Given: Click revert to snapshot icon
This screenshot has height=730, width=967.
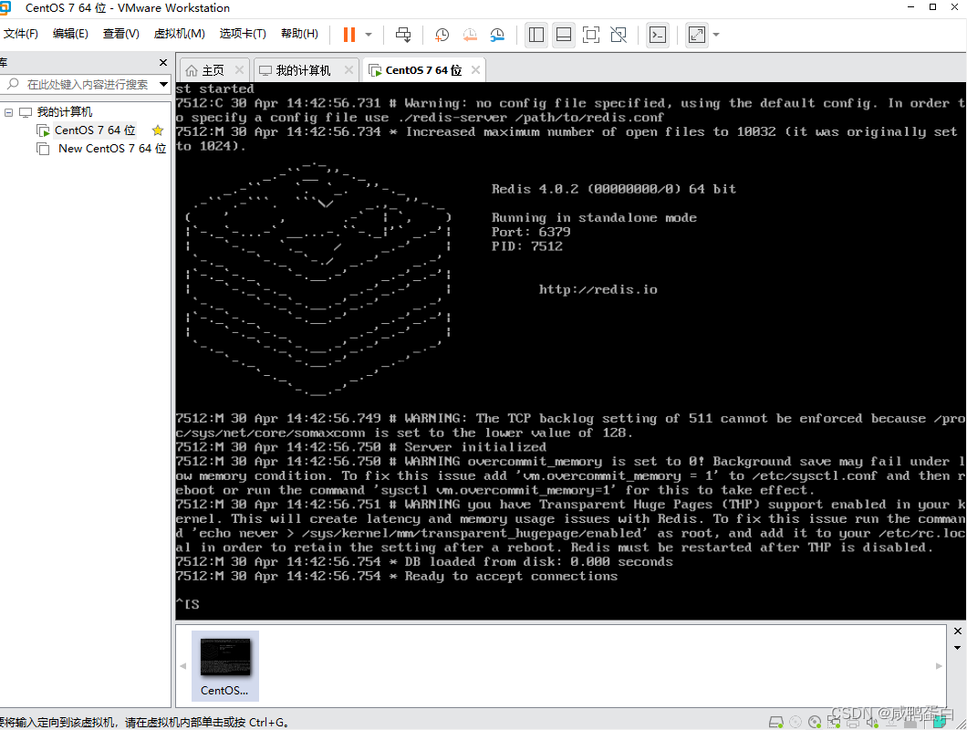Looking at the screenshot, I should click(x=470, y=35).
